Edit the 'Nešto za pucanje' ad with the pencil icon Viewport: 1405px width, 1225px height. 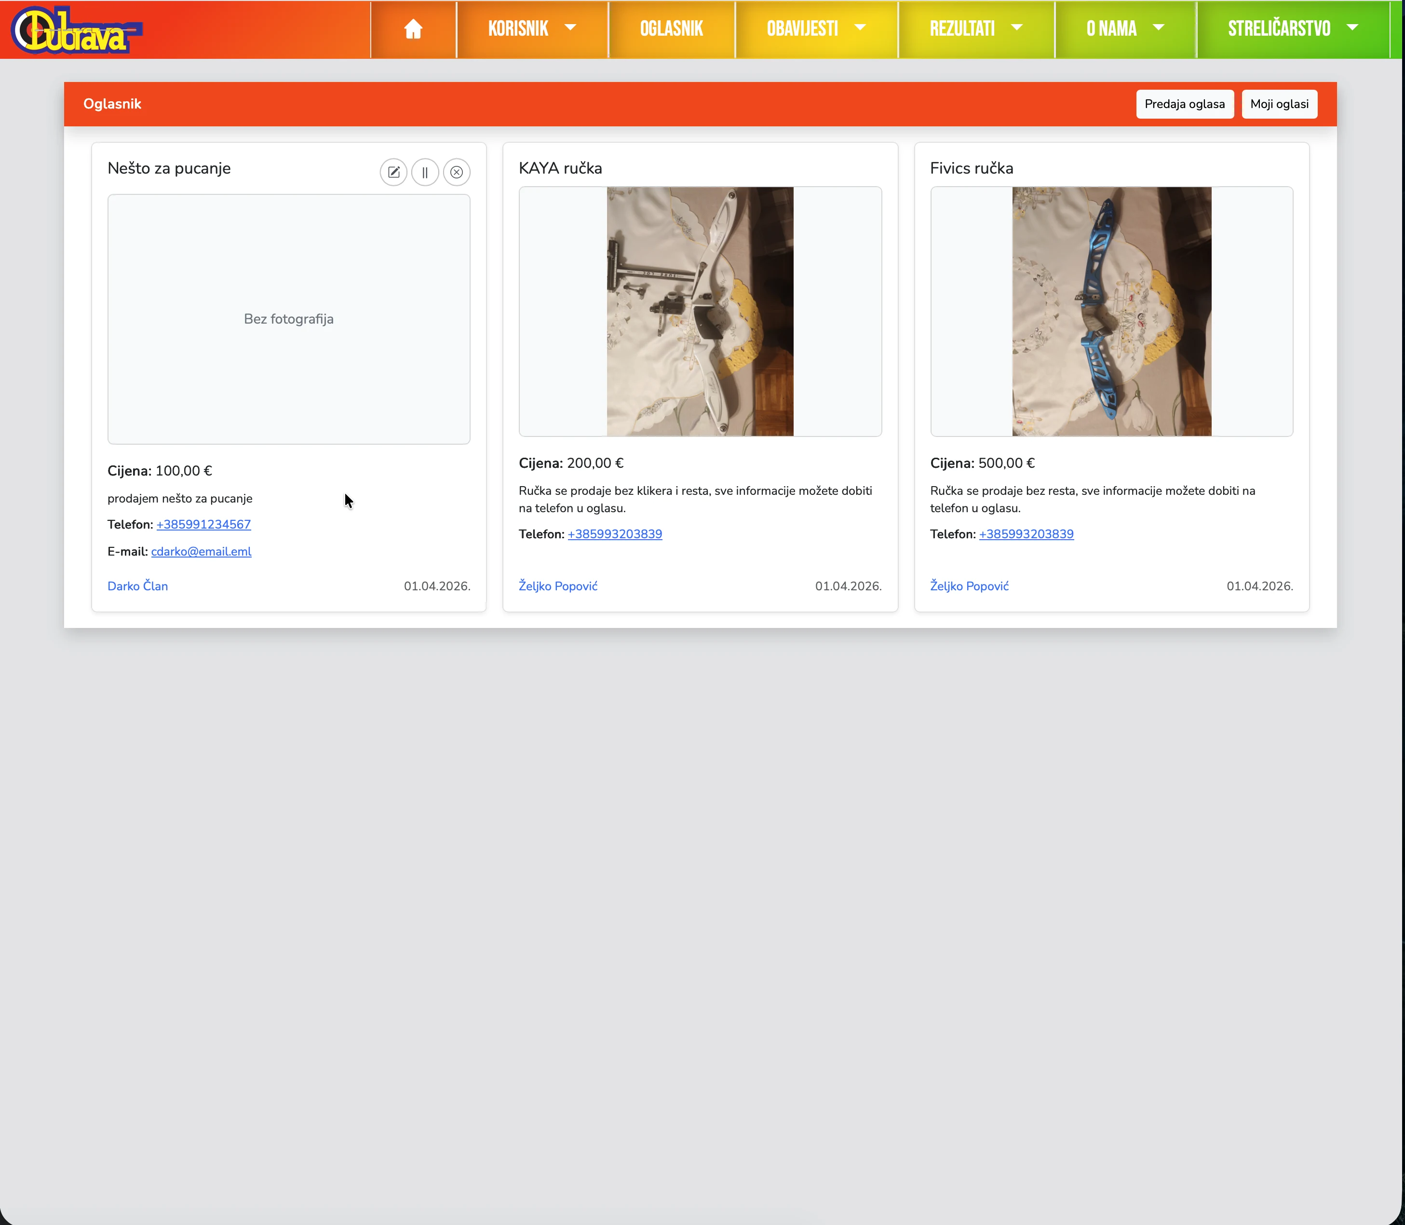coord(393,172)
